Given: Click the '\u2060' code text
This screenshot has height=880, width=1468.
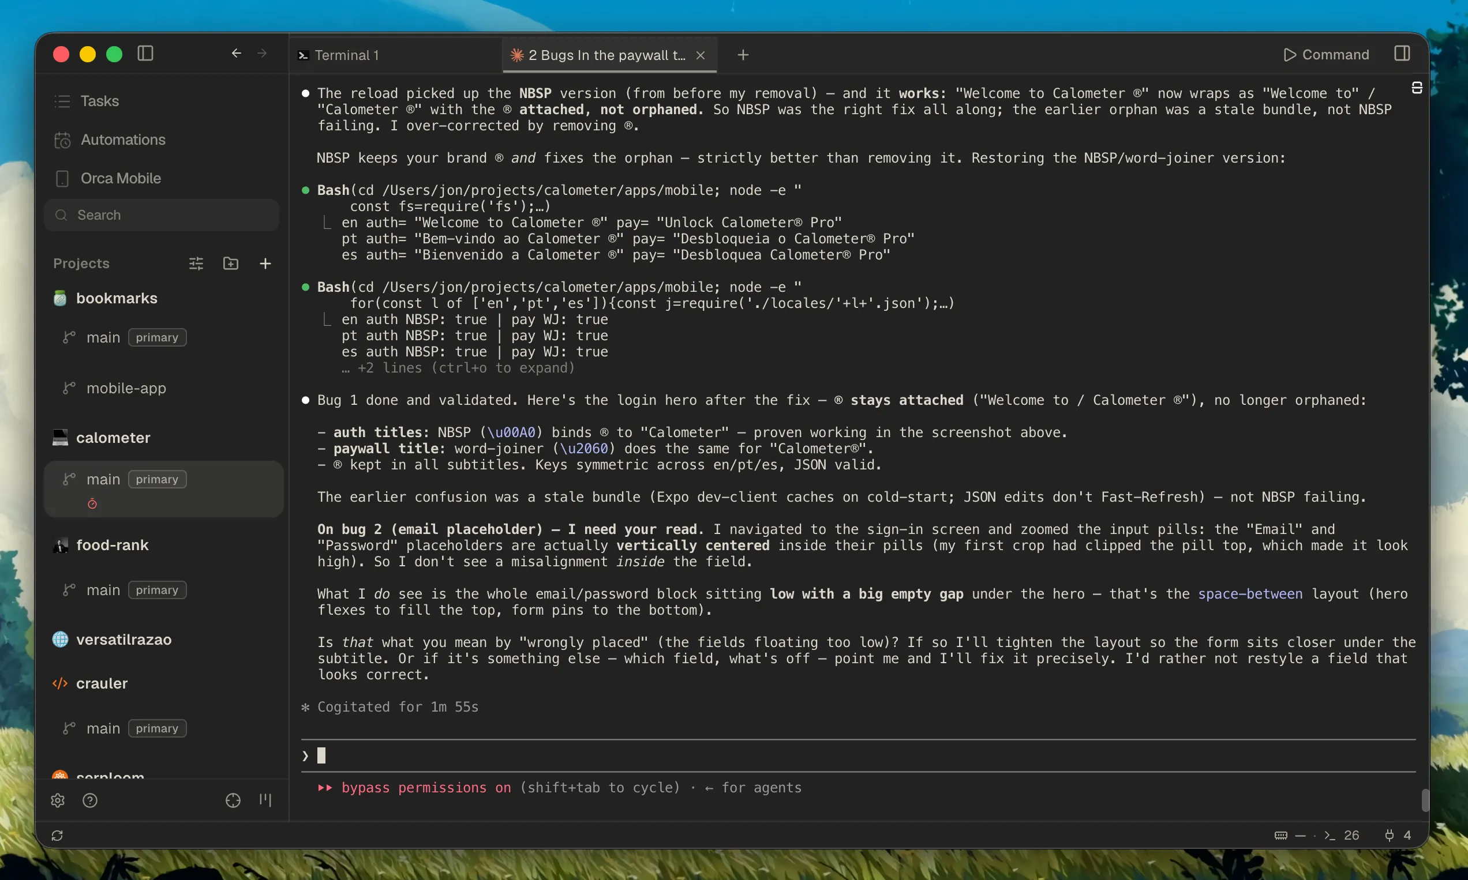Looking at the screenshot, I should pyautogui.click(x=584, y=449).
